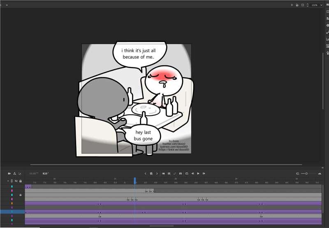This screenshot has height=228, width=329.
Task: Click the 'hey last bus gone' speech bubble
Action: [143, 136]
